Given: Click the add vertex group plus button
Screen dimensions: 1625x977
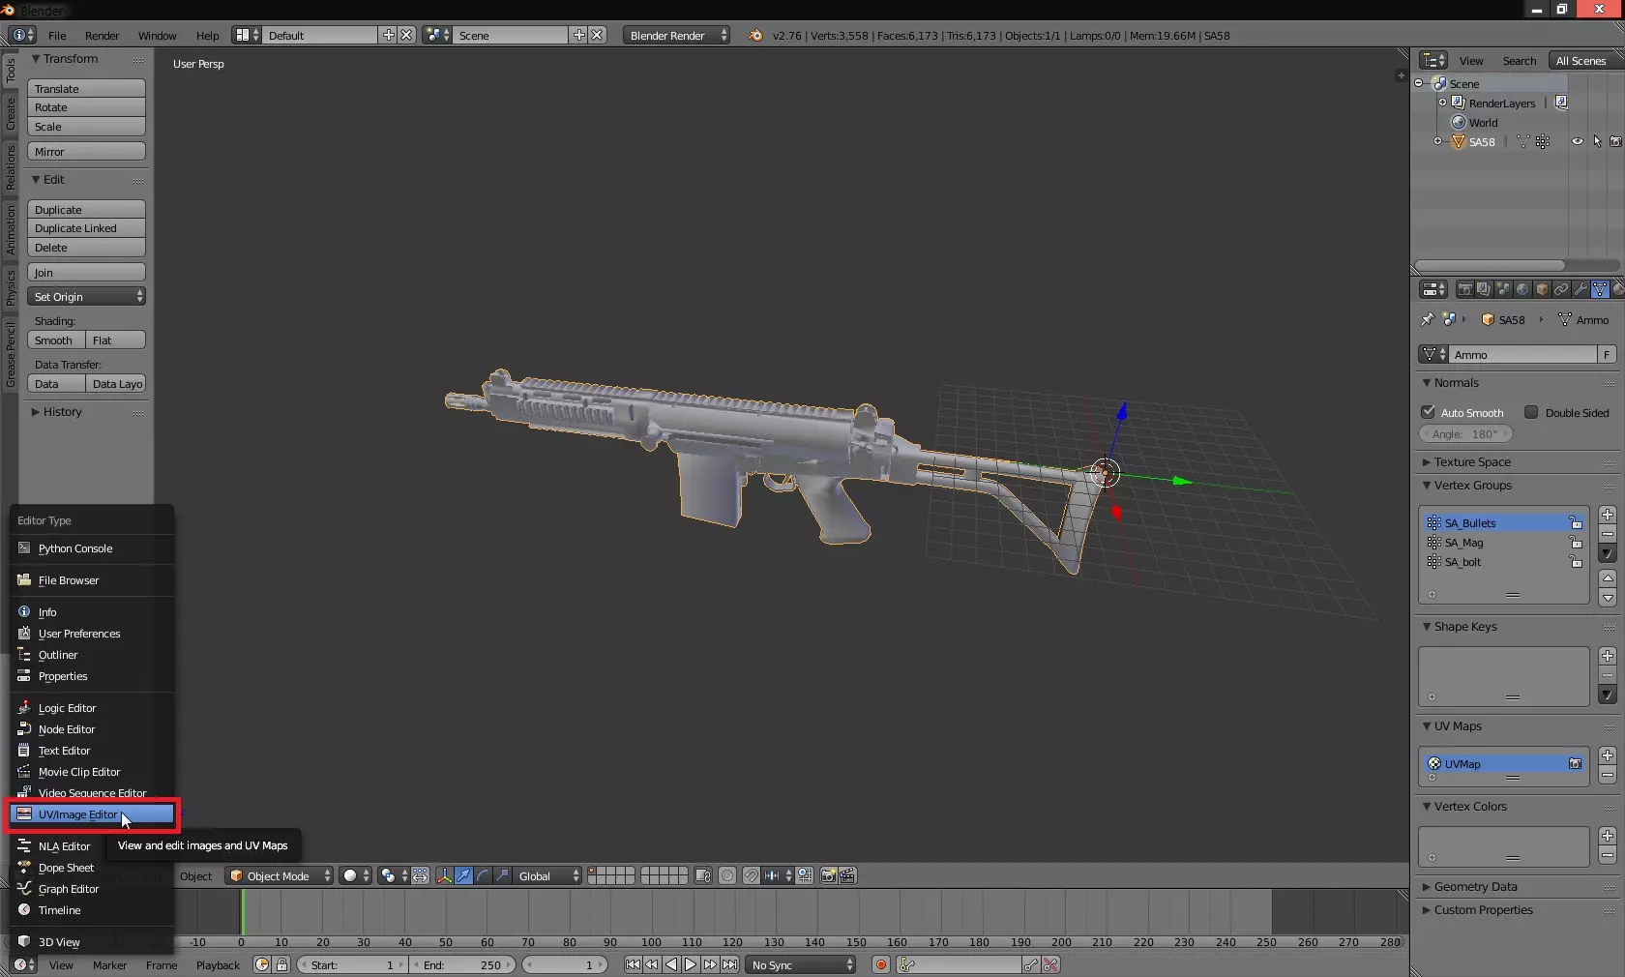Looking at the screenshot, I should click(1607, 515).
